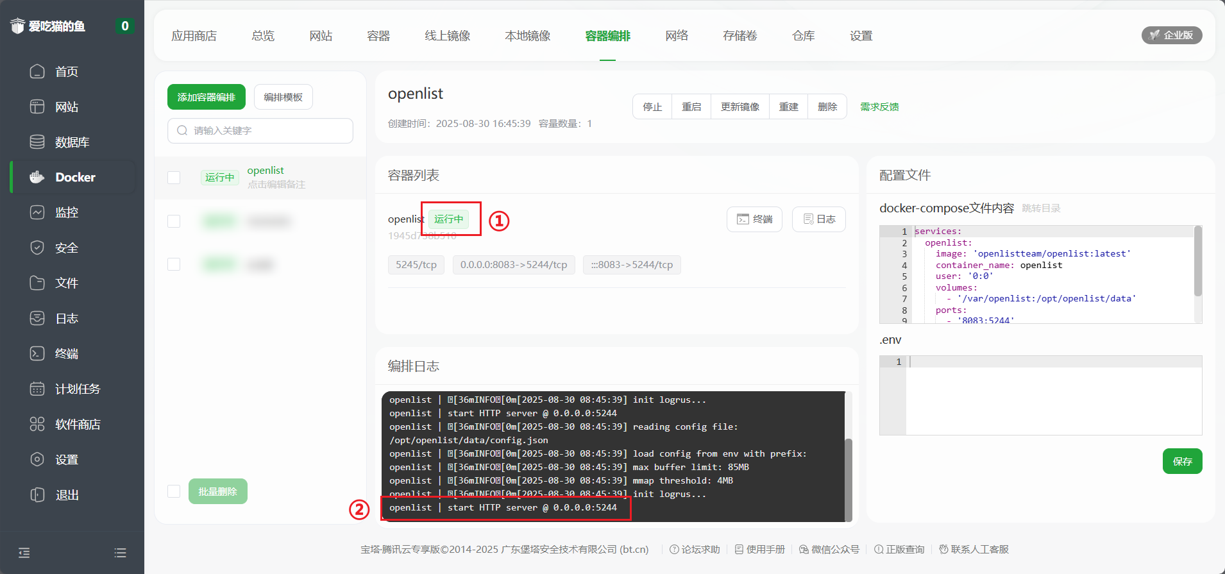
Task: Click the logout icon in sidebar
Action: (x=37, y=494)
